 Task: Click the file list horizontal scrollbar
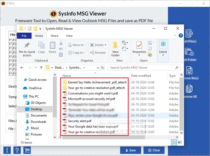104,137
